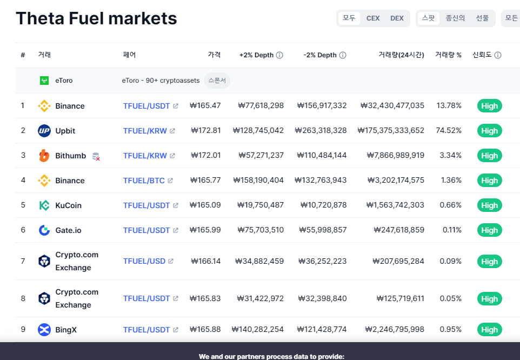520x360 pixels.
Task: Open the 모든 dropdown filter
Action: [511, 18]
